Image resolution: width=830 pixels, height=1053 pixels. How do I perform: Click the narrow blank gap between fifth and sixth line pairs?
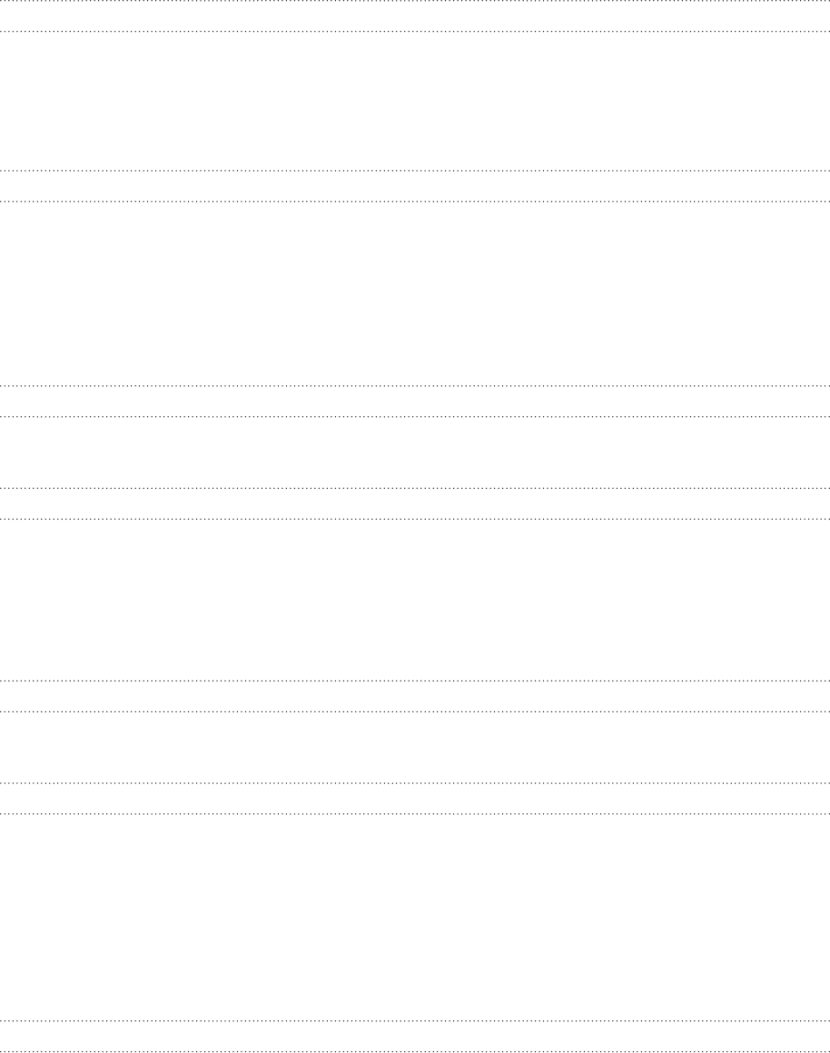[415, 747]
